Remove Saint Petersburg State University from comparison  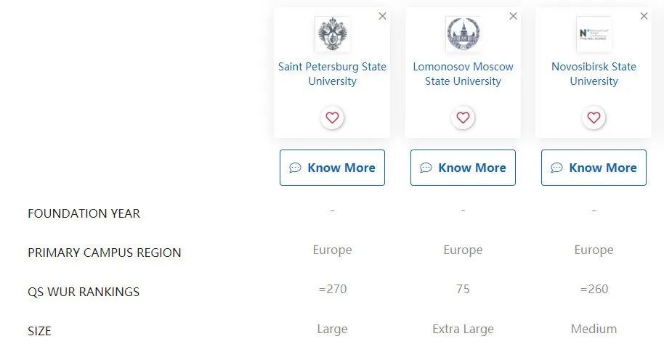[x=382, y=16]
